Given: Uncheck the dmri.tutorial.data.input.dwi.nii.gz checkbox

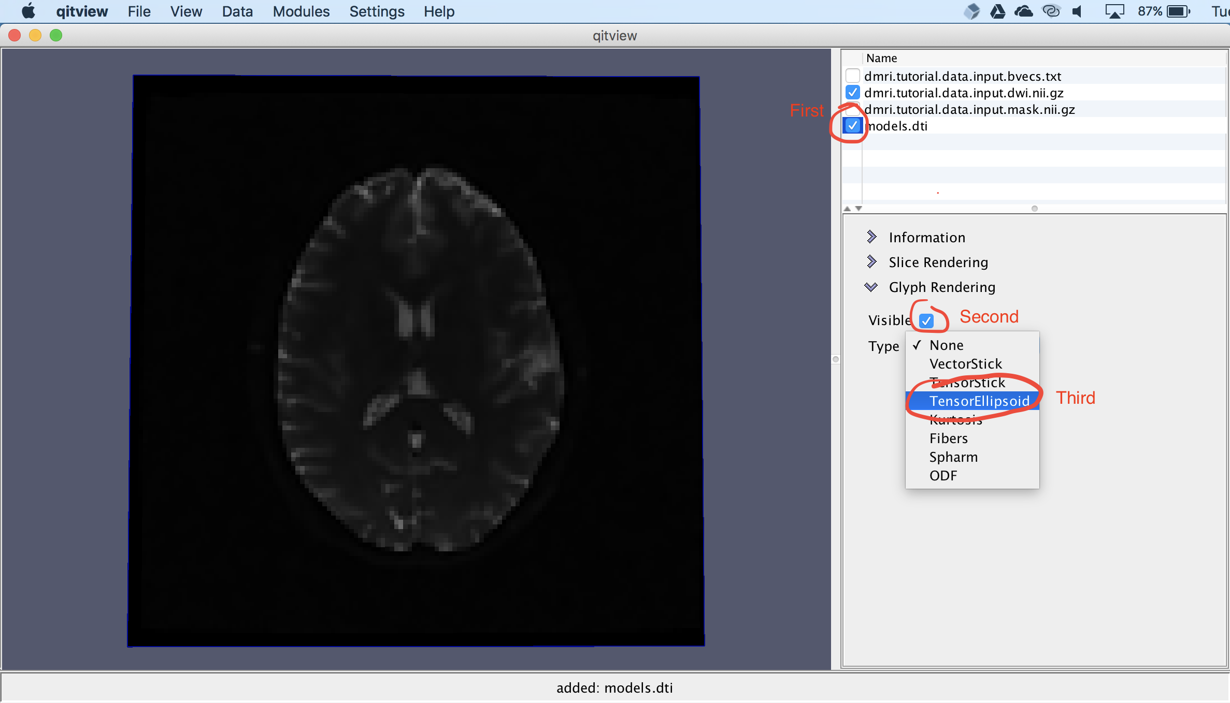Looking at the screenshot, I should pos(852,93).
